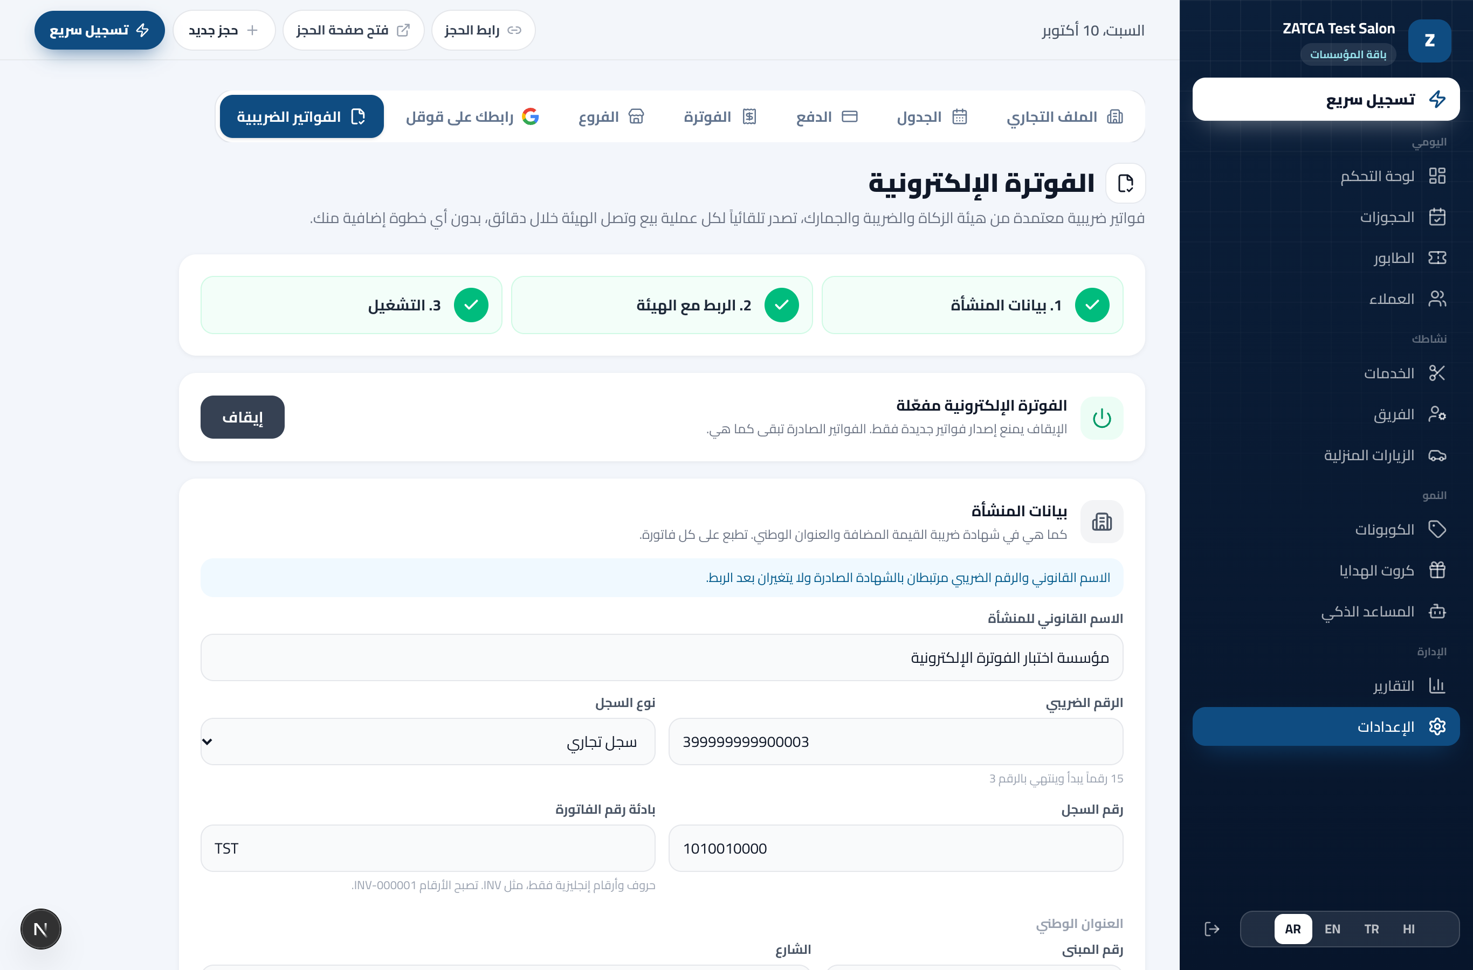Screen dimensions: 1473x970
Task: Click the رقم السجل input field
Action: (x=896, y=848)
